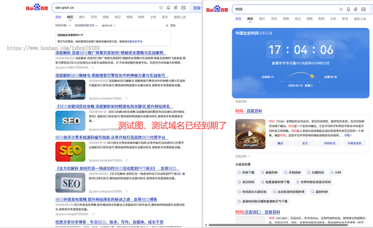Image resolution: width=373 pixels, height=228 pixels.
Task: Switch to 笔记 tab in 时间 window
Action: pos(298,19)
